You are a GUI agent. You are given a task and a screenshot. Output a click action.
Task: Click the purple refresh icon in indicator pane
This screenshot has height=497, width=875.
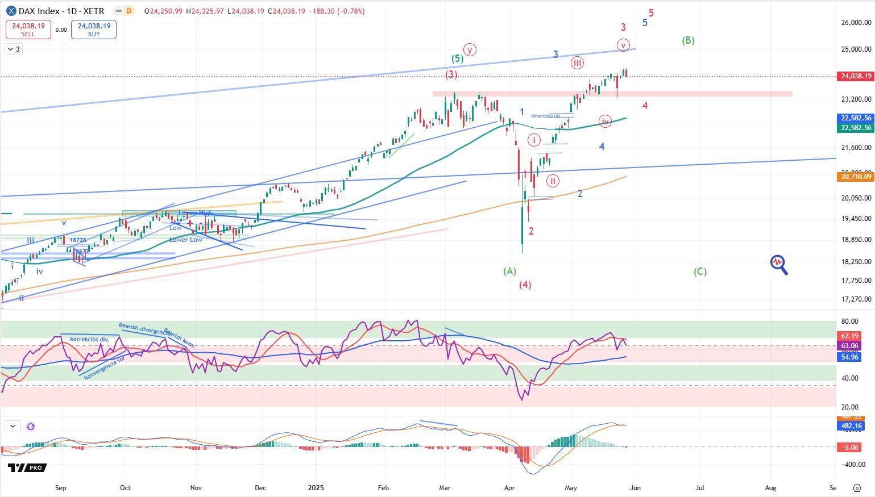click(31, 426)
